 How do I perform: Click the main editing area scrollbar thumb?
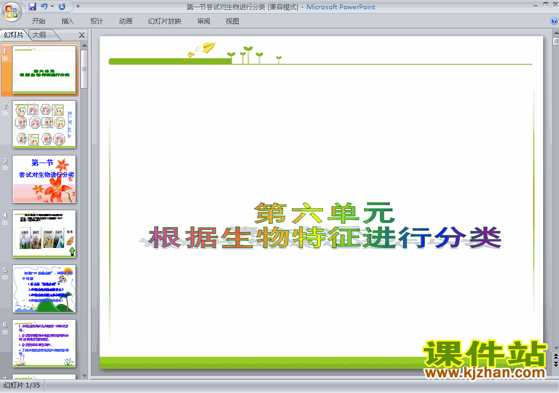tap(556, 42)
